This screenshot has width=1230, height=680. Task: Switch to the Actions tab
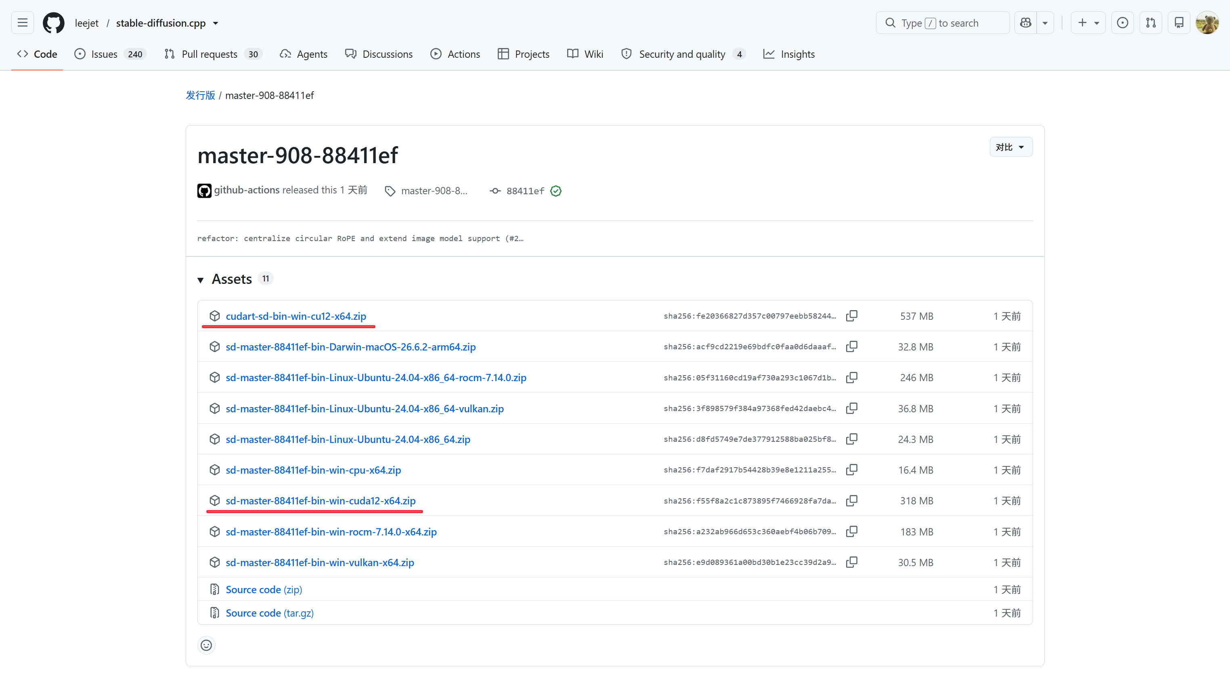(455, 54)
